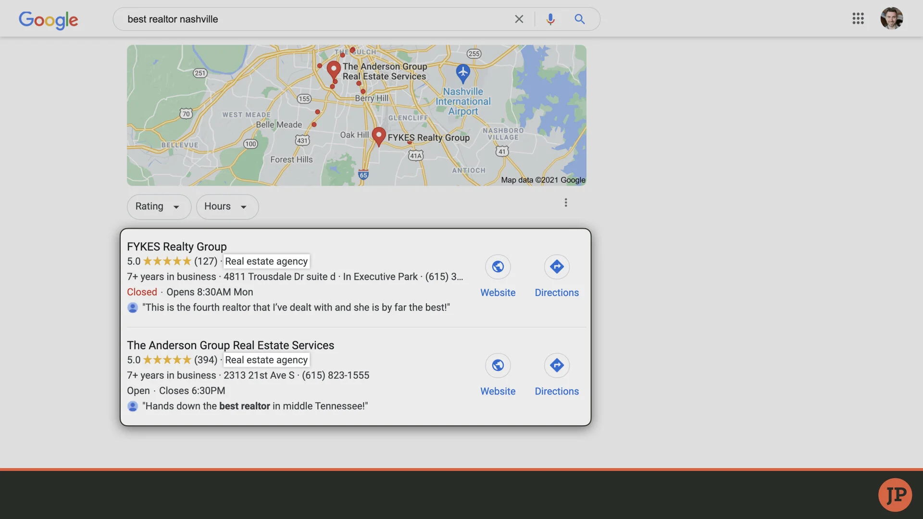Click the blue search magnifier icon

579,19
